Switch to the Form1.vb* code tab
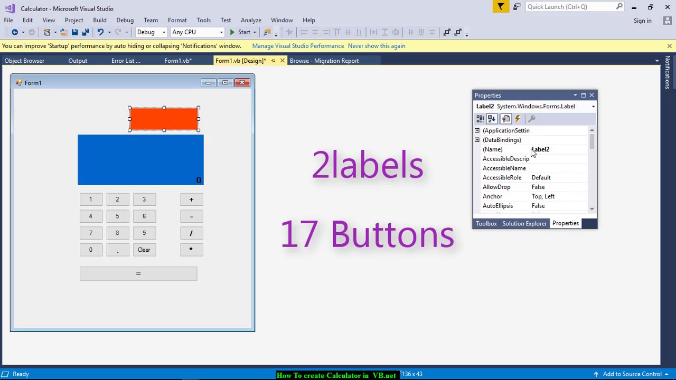This screenshot has height=380, width=676. click(x=177, y=61)
